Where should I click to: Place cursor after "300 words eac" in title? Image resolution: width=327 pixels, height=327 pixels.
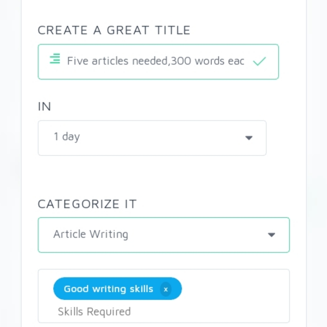click(245, 61)
